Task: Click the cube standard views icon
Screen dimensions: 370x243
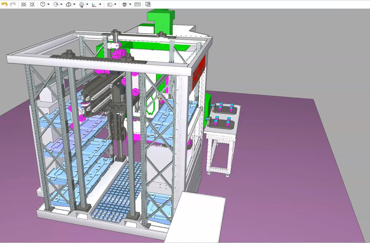Action: click(43, 4)
